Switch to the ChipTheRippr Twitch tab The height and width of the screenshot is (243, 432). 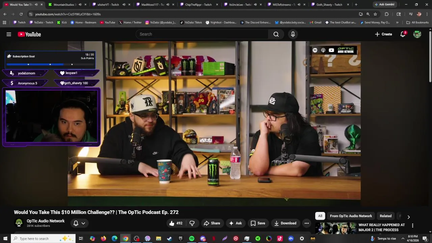click(x=198, y=5)
